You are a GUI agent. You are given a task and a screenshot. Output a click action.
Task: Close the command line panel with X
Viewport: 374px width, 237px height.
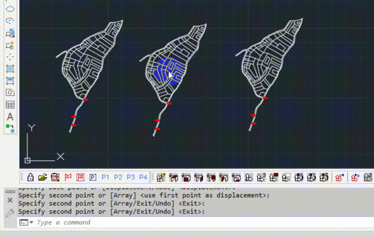click(10, 200)
